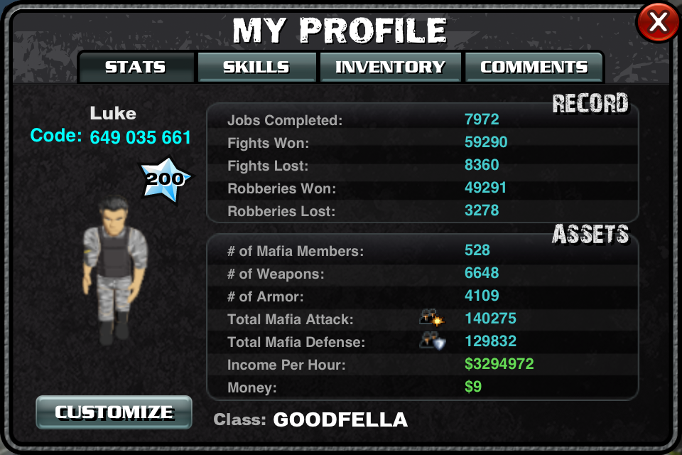Tap the mafia code 649 035 661
The image size is (682, 455).
pos(141,138)
